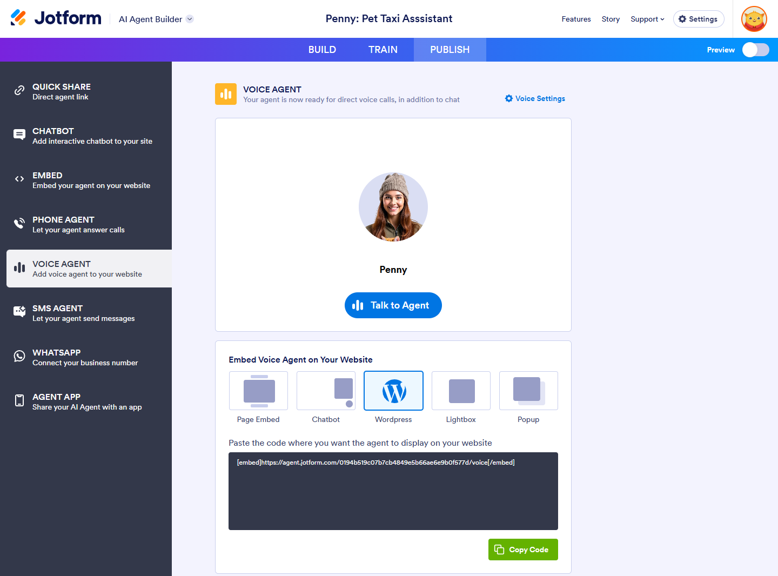
Task: Click the Chatbot speech bubble icon
Action: pos(19,135)
